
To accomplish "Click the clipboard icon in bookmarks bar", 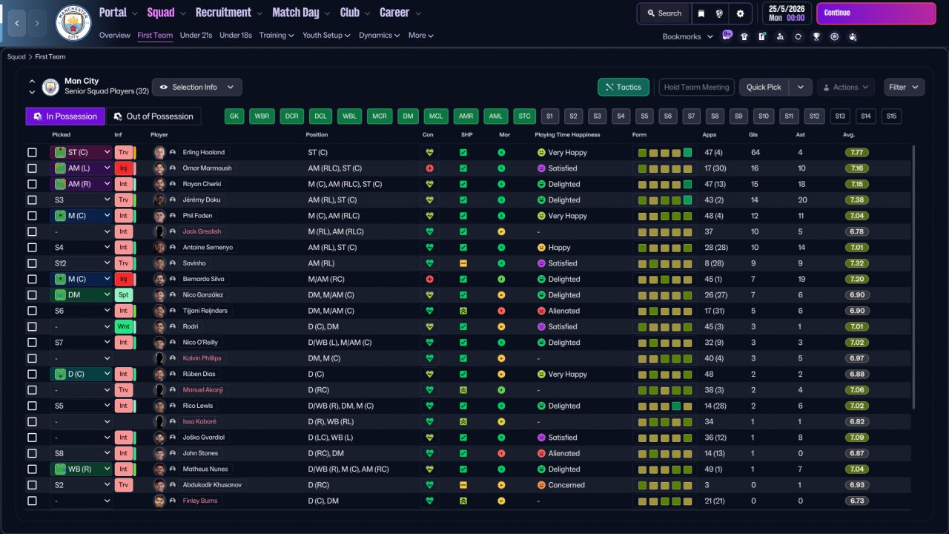I will click(761, 36).
